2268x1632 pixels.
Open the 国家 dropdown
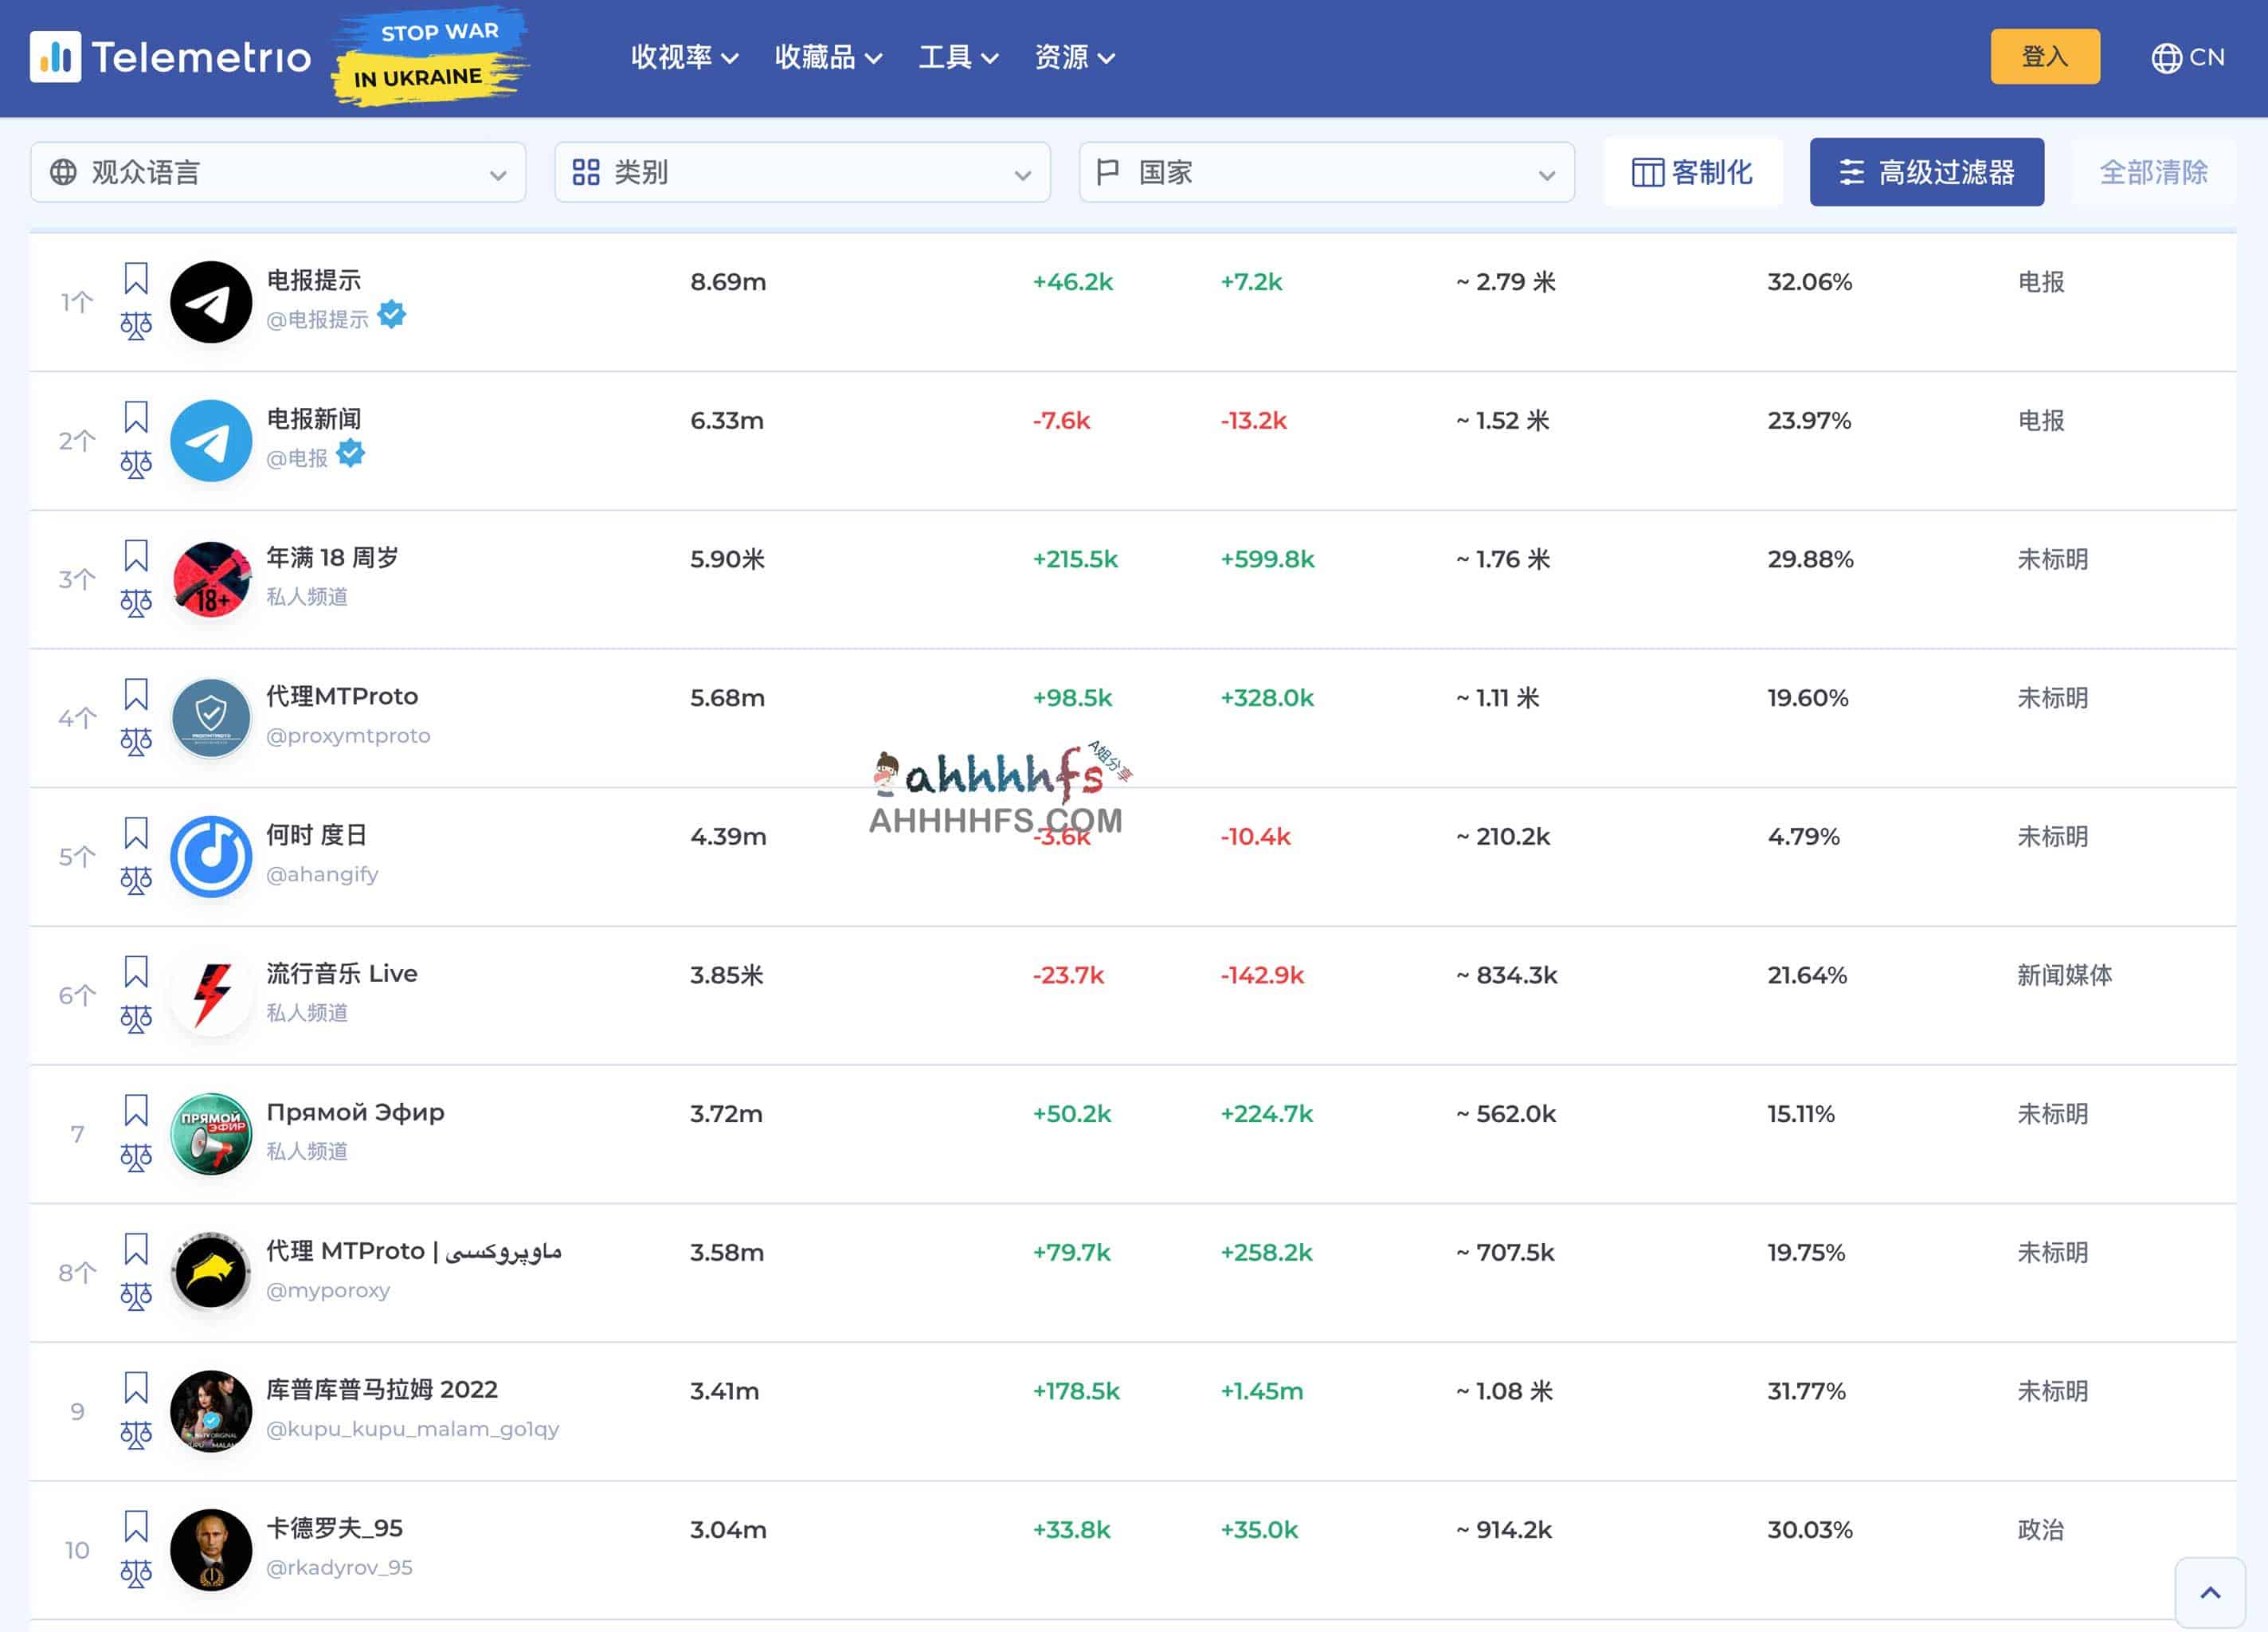click(x=1327, y=172)
